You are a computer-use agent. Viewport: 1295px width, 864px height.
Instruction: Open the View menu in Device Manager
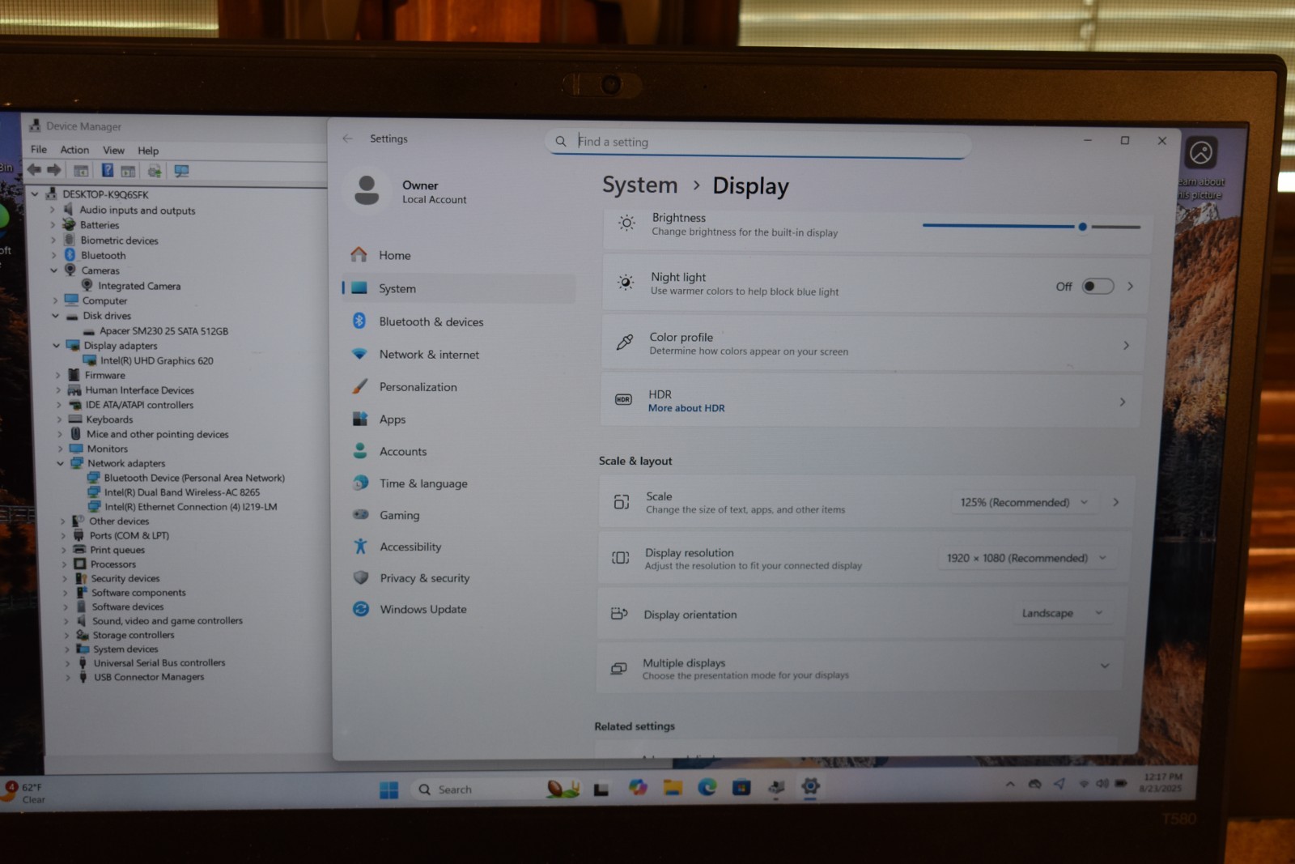[x=113, y=150]
